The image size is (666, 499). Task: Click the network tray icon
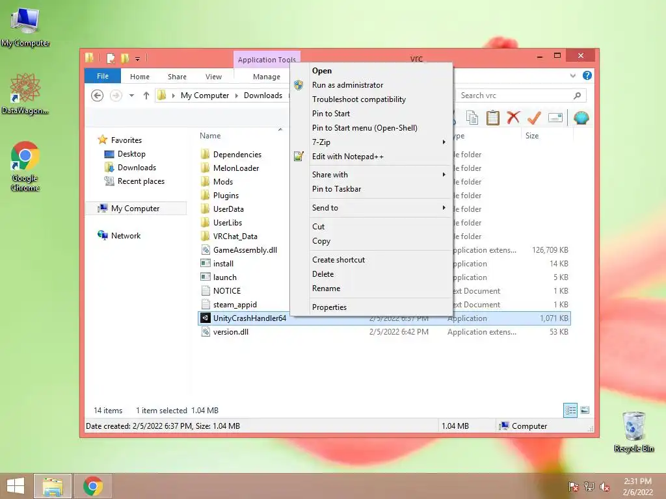click(589, 486)
